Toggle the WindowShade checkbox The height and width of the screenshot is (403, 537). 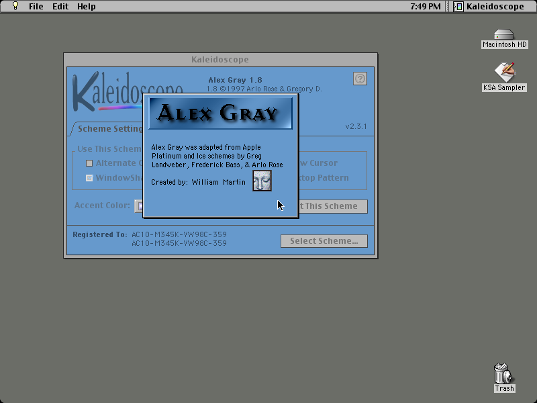tap(89, 178)
